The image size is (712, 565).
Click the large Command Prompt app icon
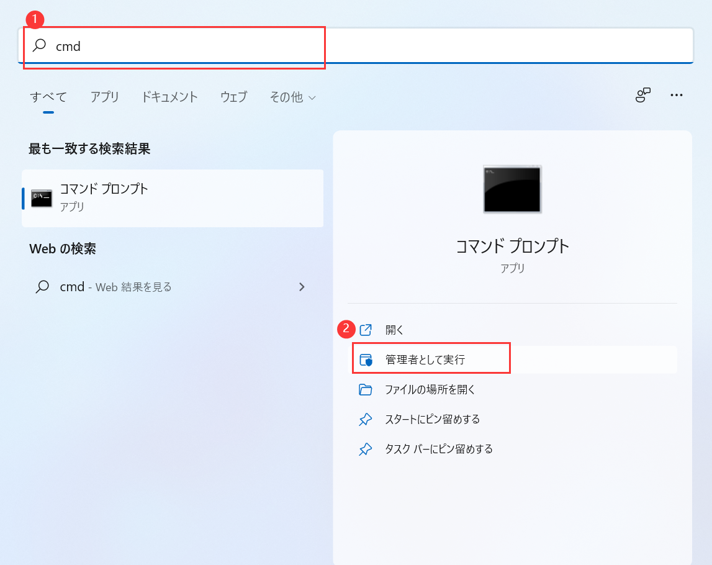(512, 189)
